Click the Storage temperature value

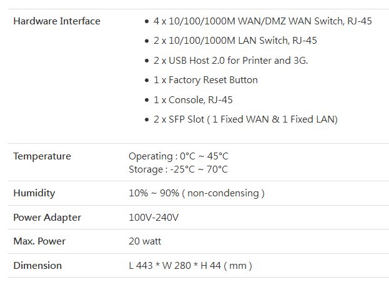point(178,169)
